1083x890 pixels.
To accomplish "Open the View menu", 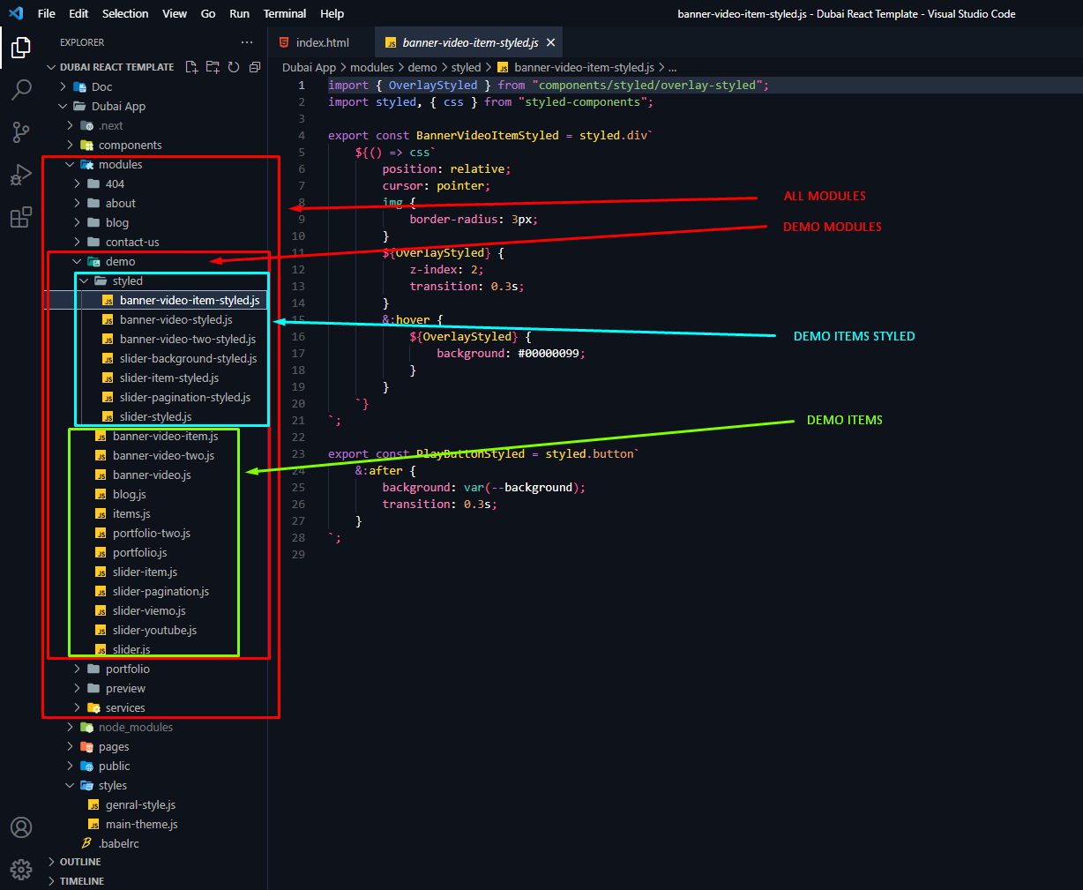I will (x=175, y=13).
